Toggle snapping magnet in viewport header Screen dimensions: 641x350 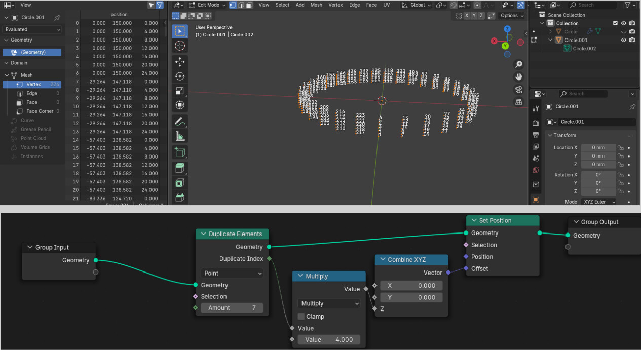tap(454, 5)
